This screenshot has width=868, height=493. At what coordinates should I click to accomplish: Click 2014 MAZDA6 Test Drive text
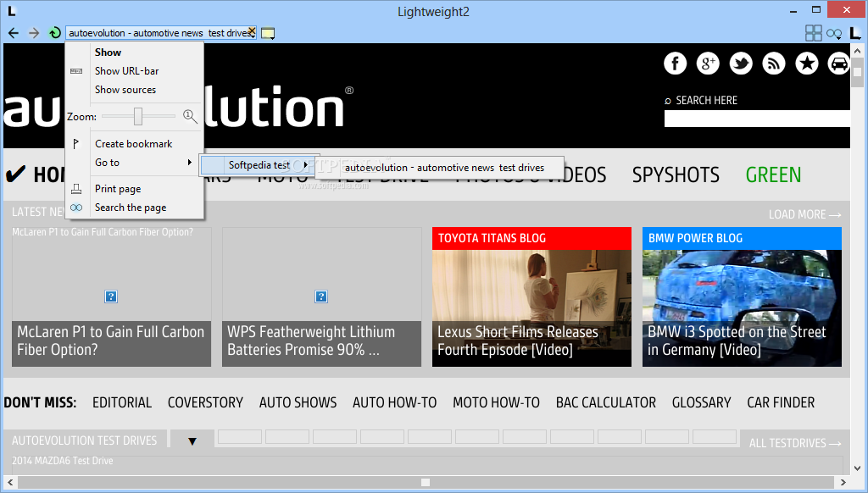point(63,460)
